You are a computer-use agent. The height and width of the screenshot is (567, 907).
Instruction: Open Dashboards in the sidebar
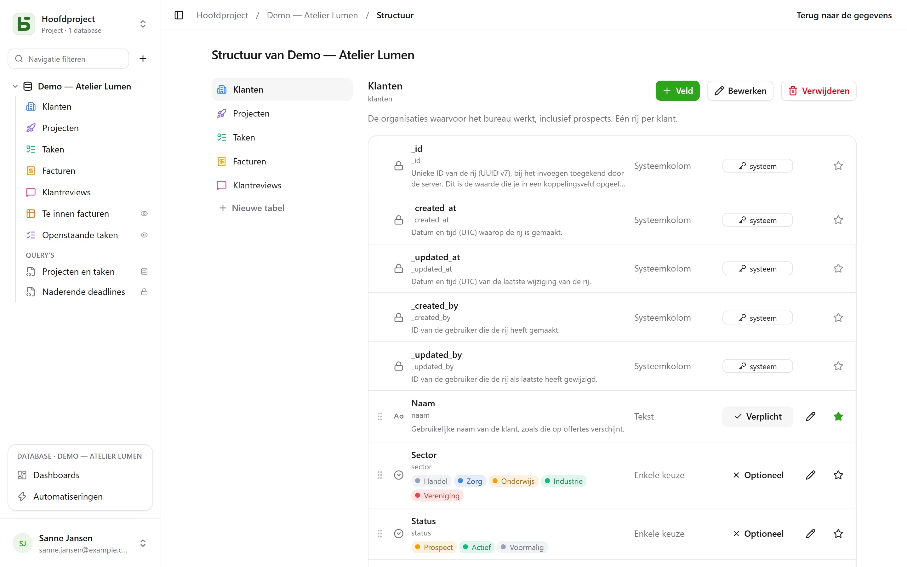click(x=80, y=475)
